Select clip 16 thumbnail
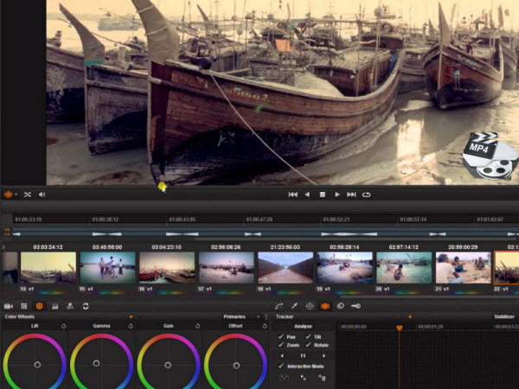 pos(167,268)
